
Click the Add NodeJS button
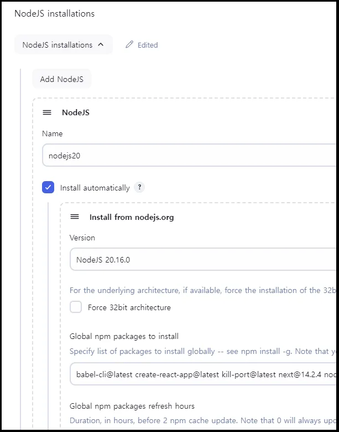(x=61, y=79)
